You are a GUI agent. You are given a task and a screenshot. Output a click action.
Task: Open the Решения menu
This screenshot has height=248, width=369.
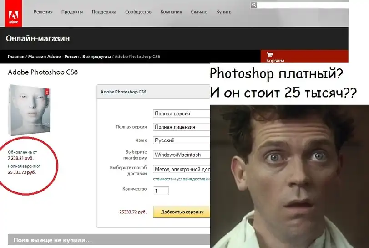pyautogui.click(x=43, y=12)
